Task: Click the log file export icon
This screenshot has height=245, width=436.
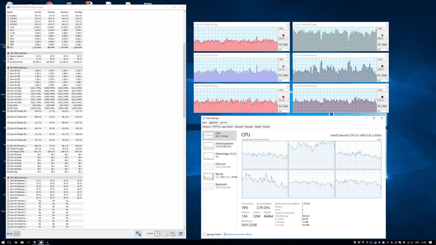Action: tap(165, 234)
